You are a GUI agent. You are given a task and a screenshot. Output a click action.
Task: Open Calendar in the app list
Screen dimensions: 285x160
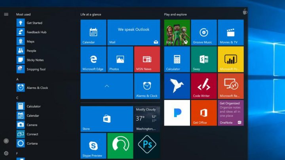pyautogui.click(x=28, y=115)
